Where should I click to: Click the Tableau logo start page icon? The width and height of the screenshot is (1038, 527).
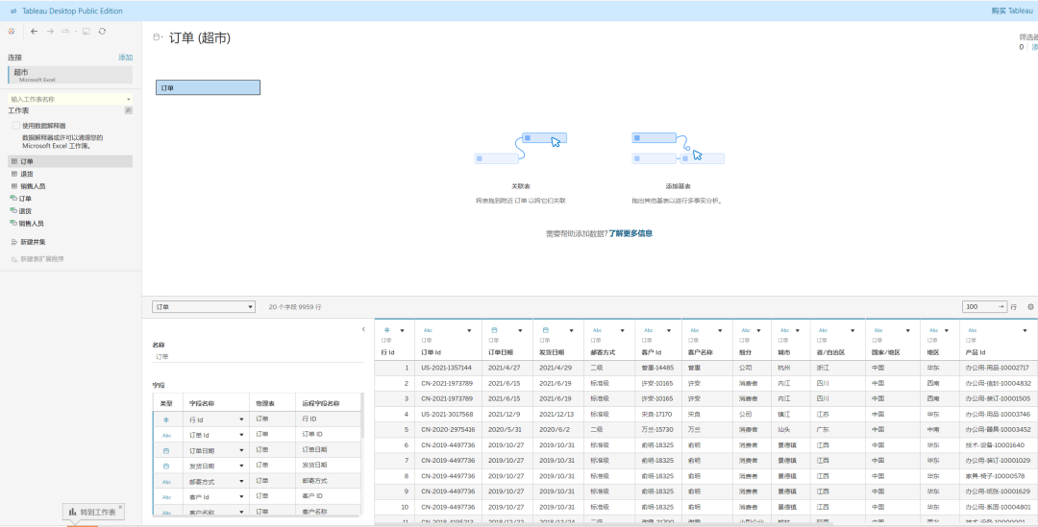(12, 31)
